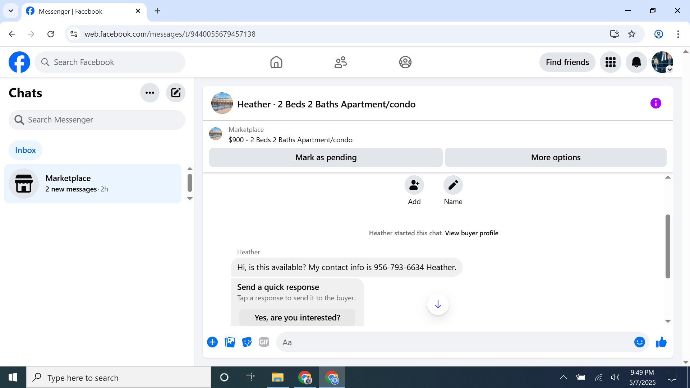Send a thumbs-up like
Image resolution: width=690 pixels, height=388 pixels.
661,342
